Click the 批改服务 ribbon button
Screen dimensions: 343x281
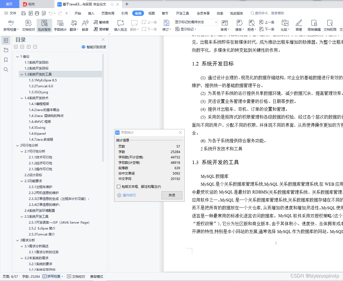click(x=44, y=26)
